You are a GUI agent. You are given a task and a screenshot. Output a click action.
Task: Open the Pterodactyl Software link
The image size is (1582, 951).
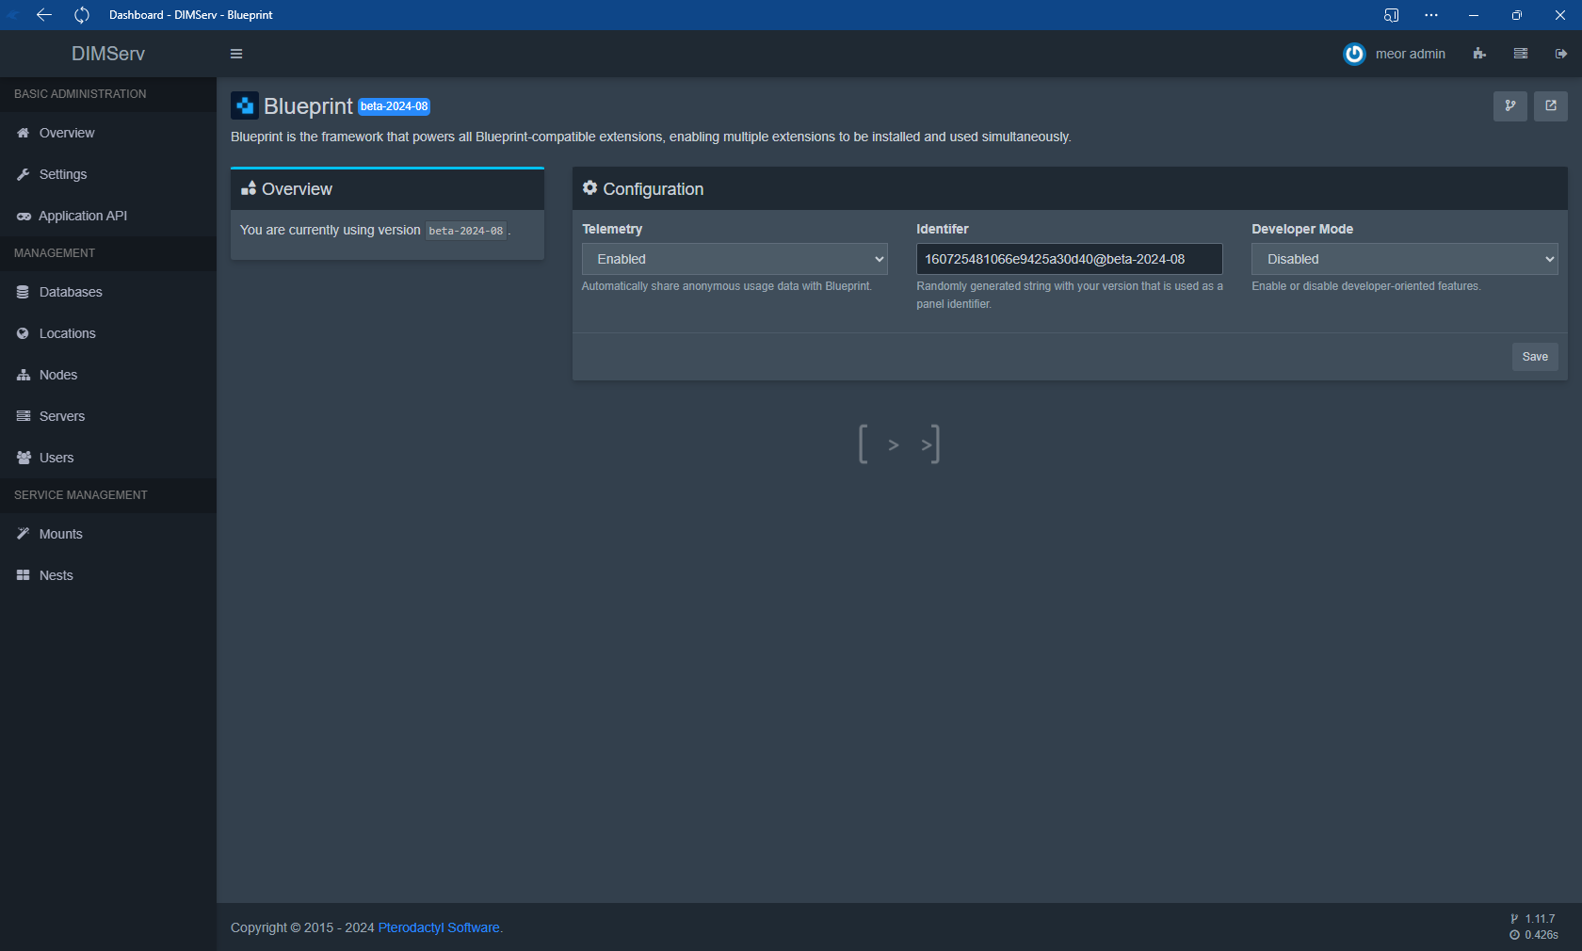pyautogui.click(x=439, y=927)
